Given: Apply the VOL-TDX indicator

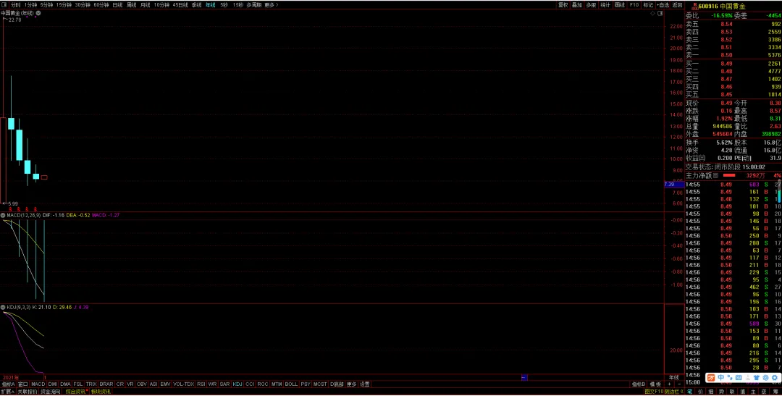Looking at the screenshot, I should 183,384.
